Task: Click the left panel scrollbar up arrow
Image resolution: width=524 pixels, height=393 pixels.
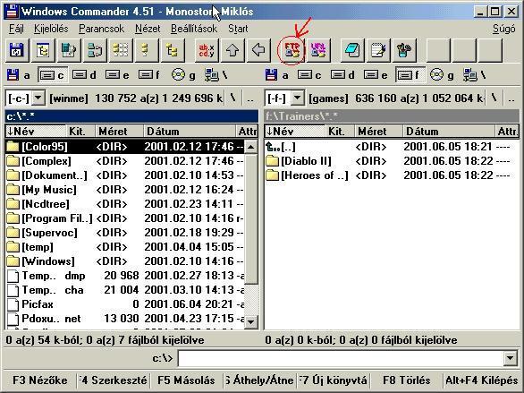Action: [x=250, y=147]
